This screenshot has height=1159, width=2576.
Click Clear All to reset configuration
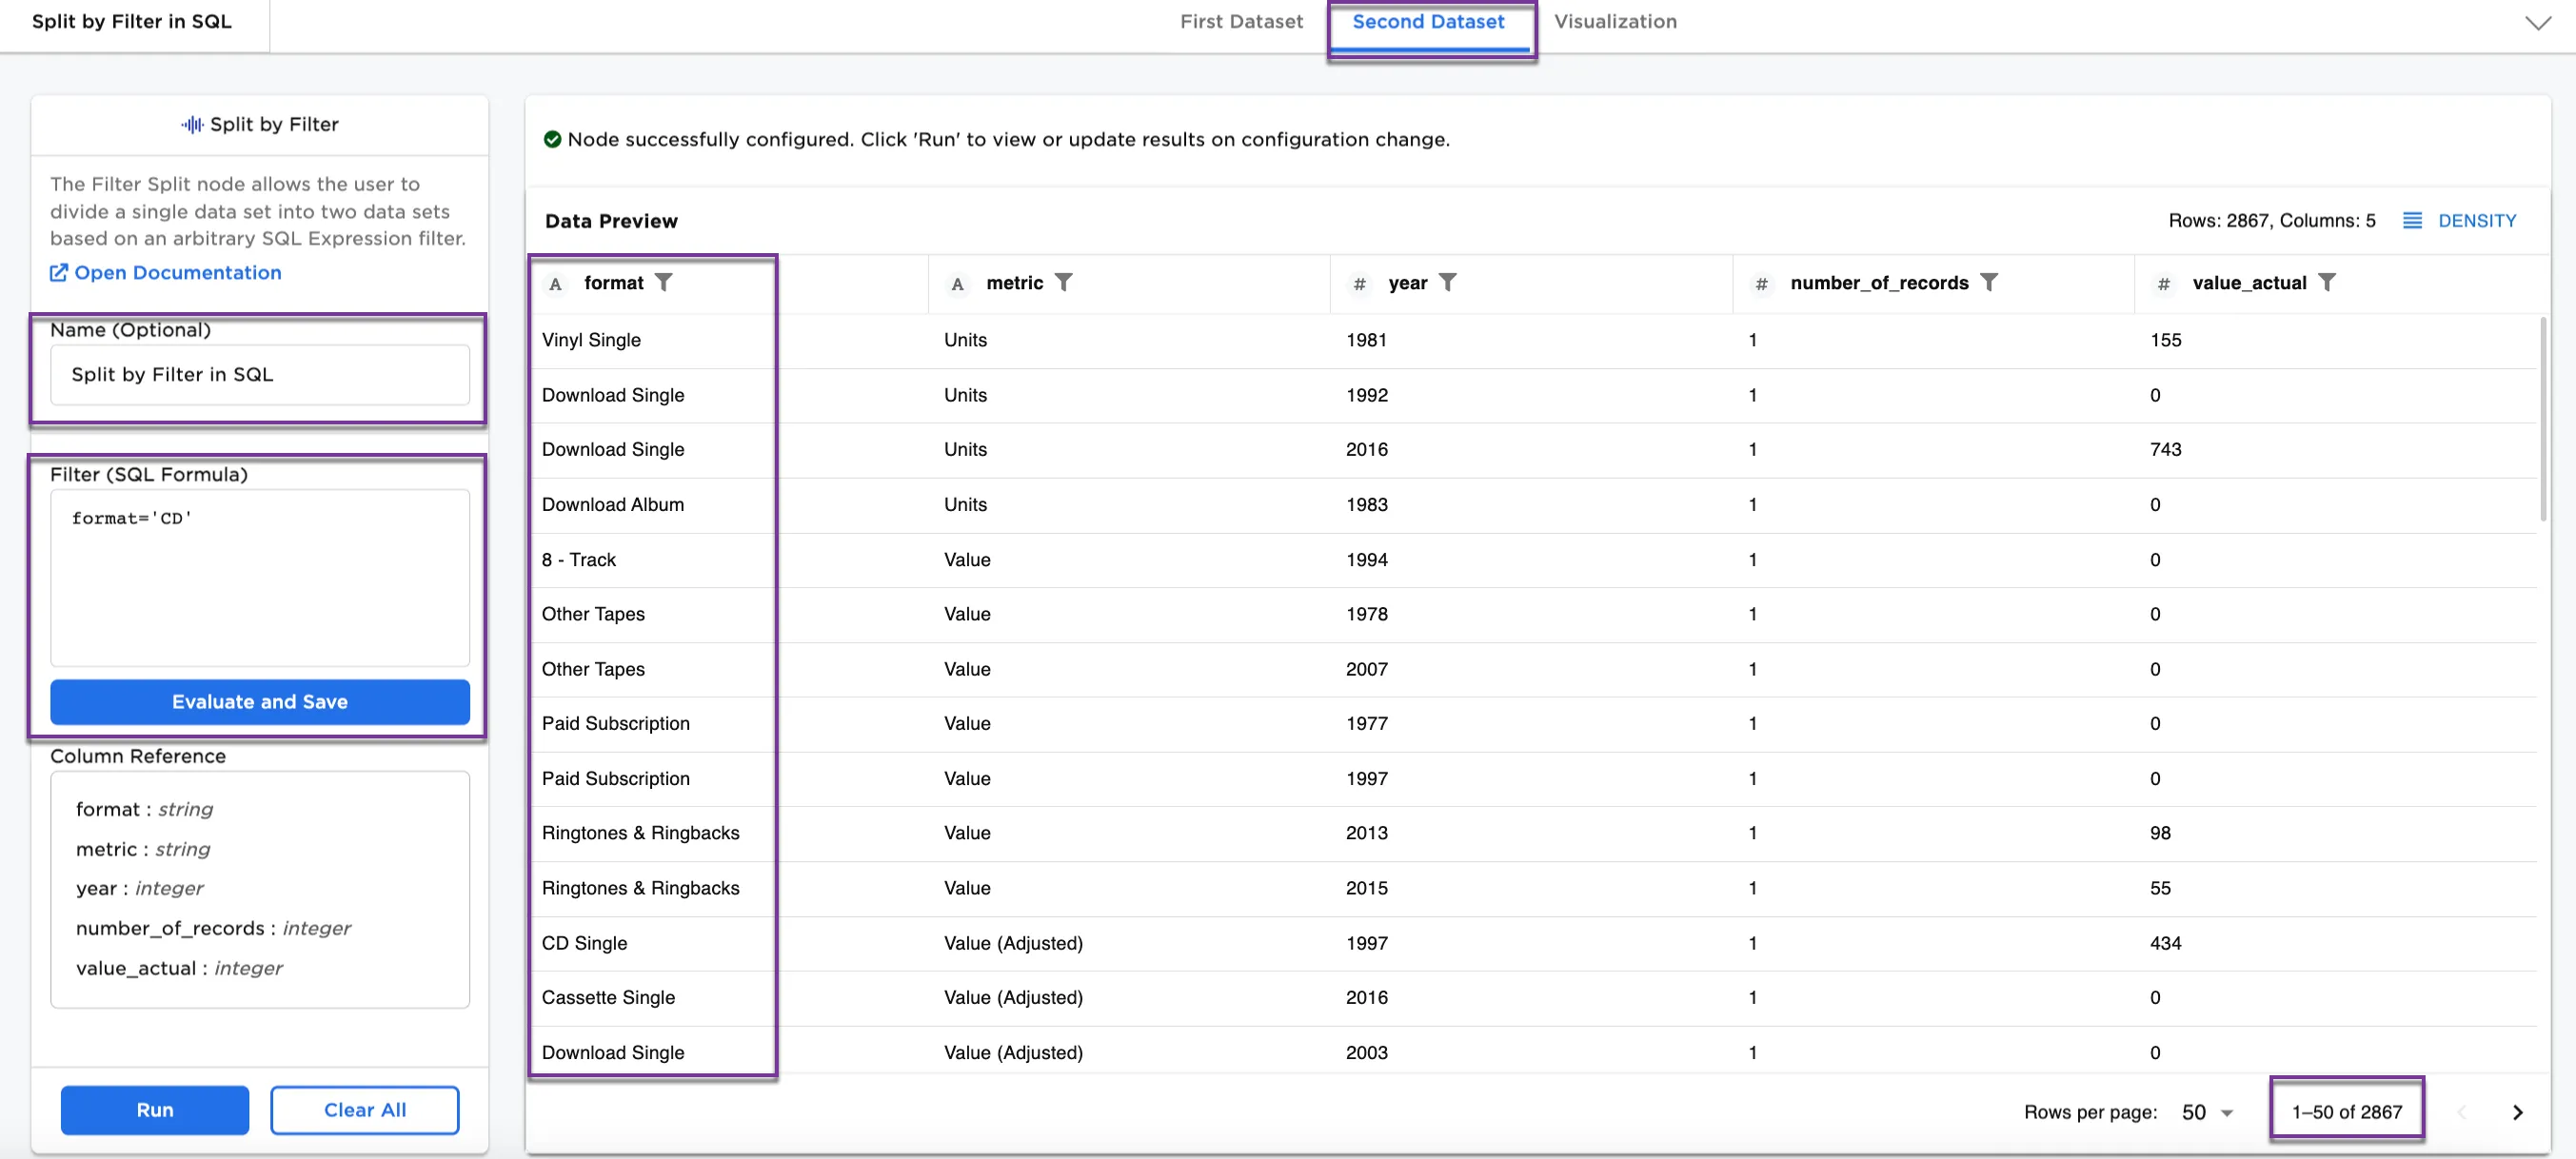point(364,1109)
